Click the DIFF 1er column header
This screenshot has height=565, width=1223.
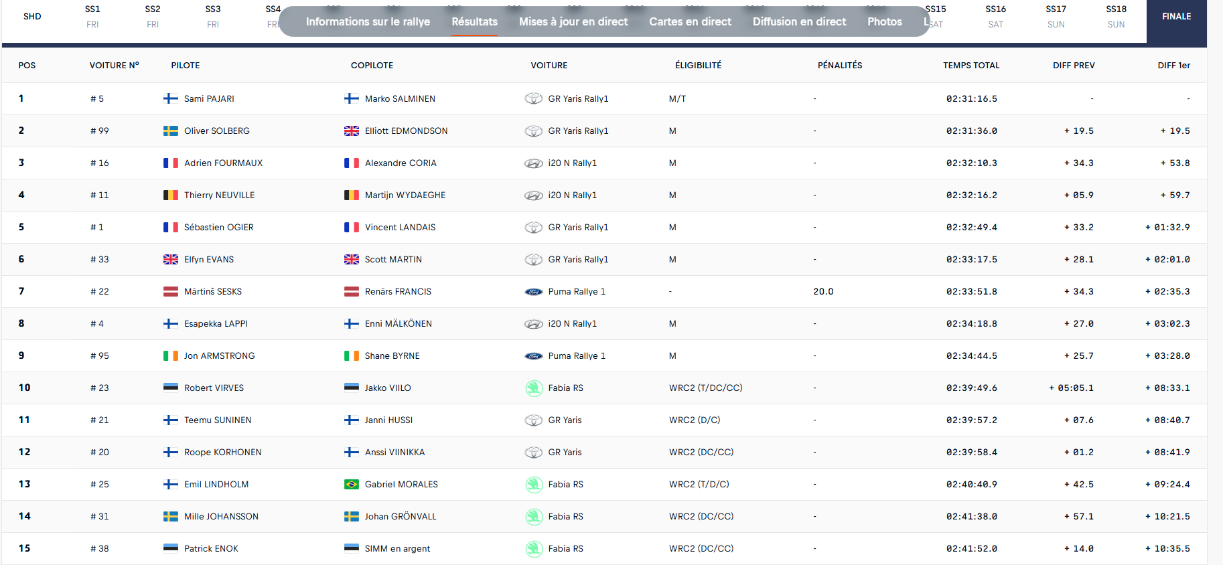[x=1173, y=65]
